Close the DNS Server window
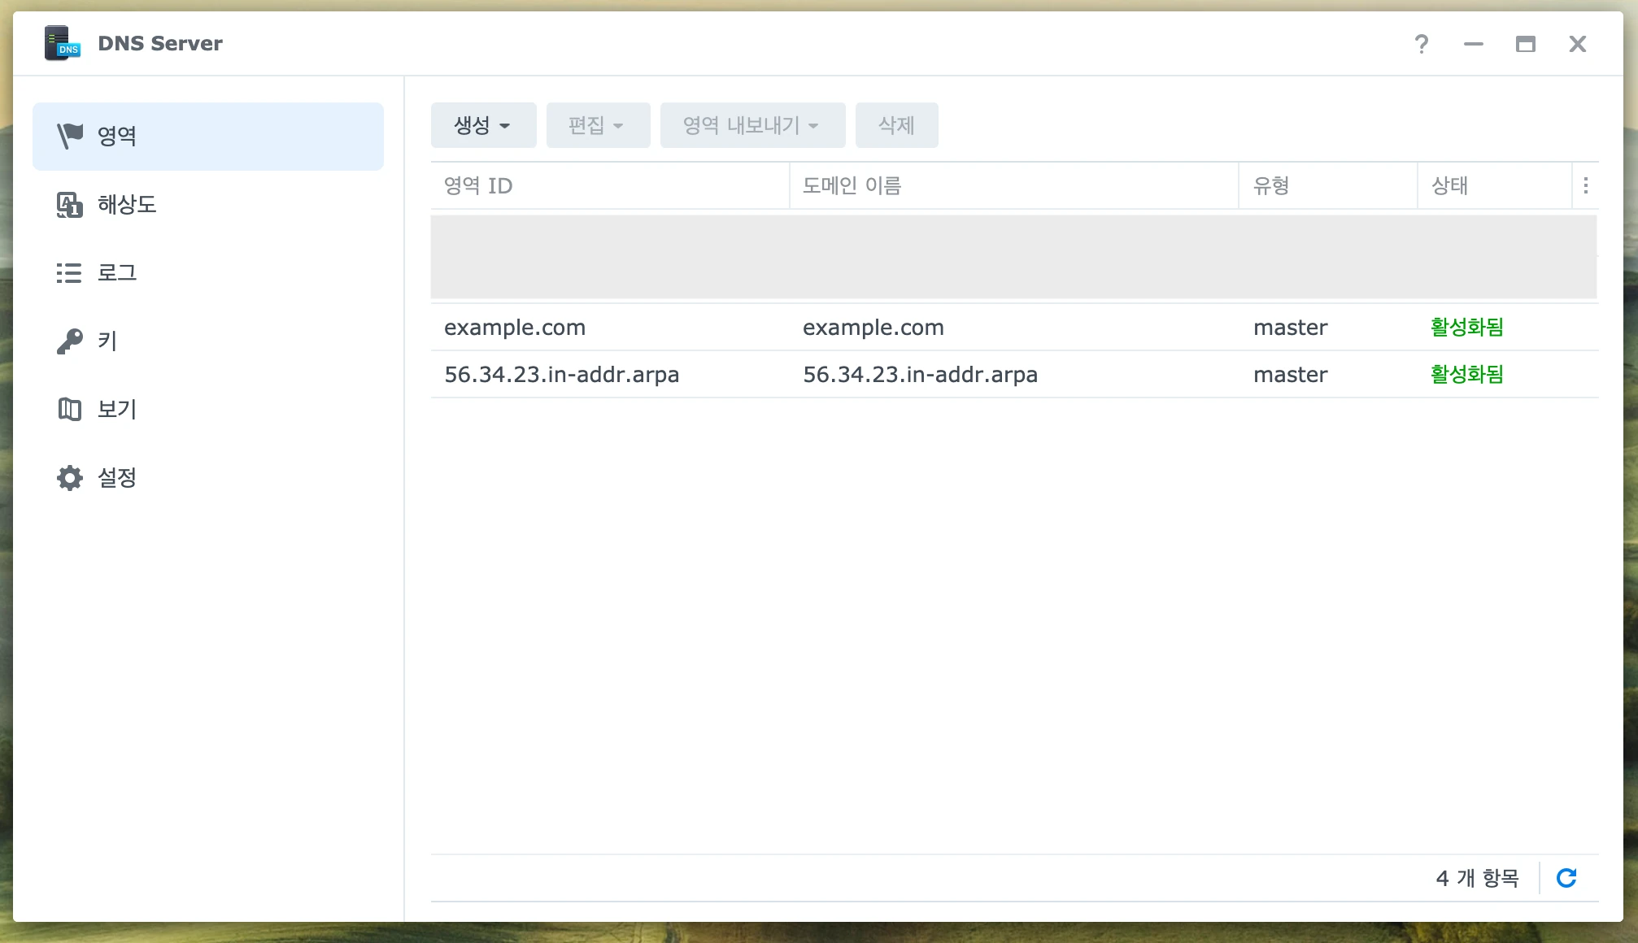Screen dimensions: 1638x943 tap(1577, 44)
